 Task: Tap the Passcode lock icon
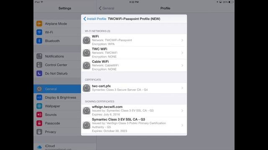pyautogui.click(x=39, y=123)
